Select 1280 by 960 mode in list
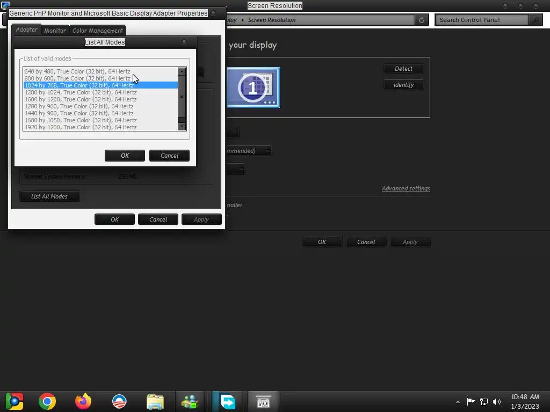This screenshot has width=550, height=412. (100, 106)
